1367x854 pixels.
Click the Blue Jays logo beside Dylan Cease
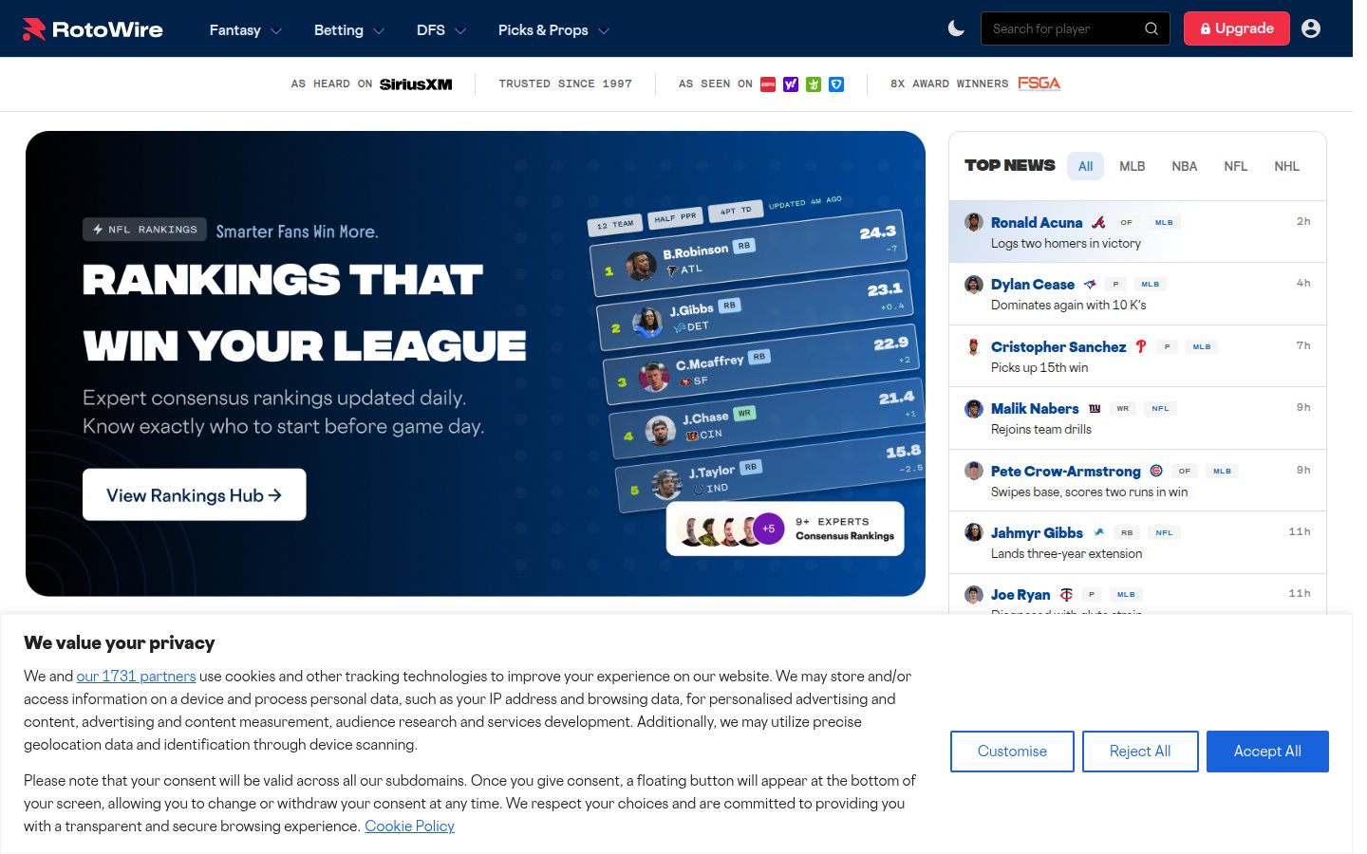pos(1090,284)
